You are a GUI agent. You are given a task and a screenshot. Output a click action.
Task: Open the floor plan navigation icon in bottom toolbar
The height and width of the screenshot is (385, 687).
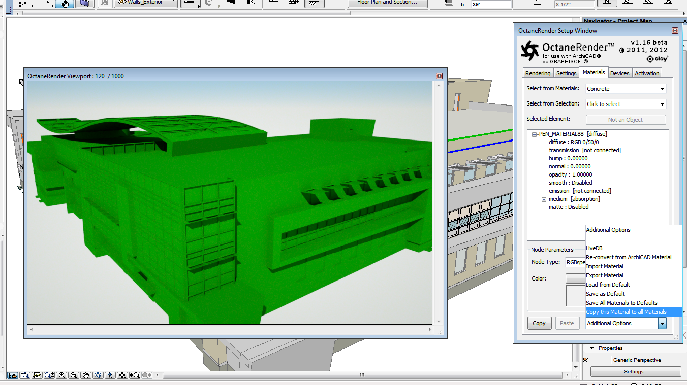(13, 375)
